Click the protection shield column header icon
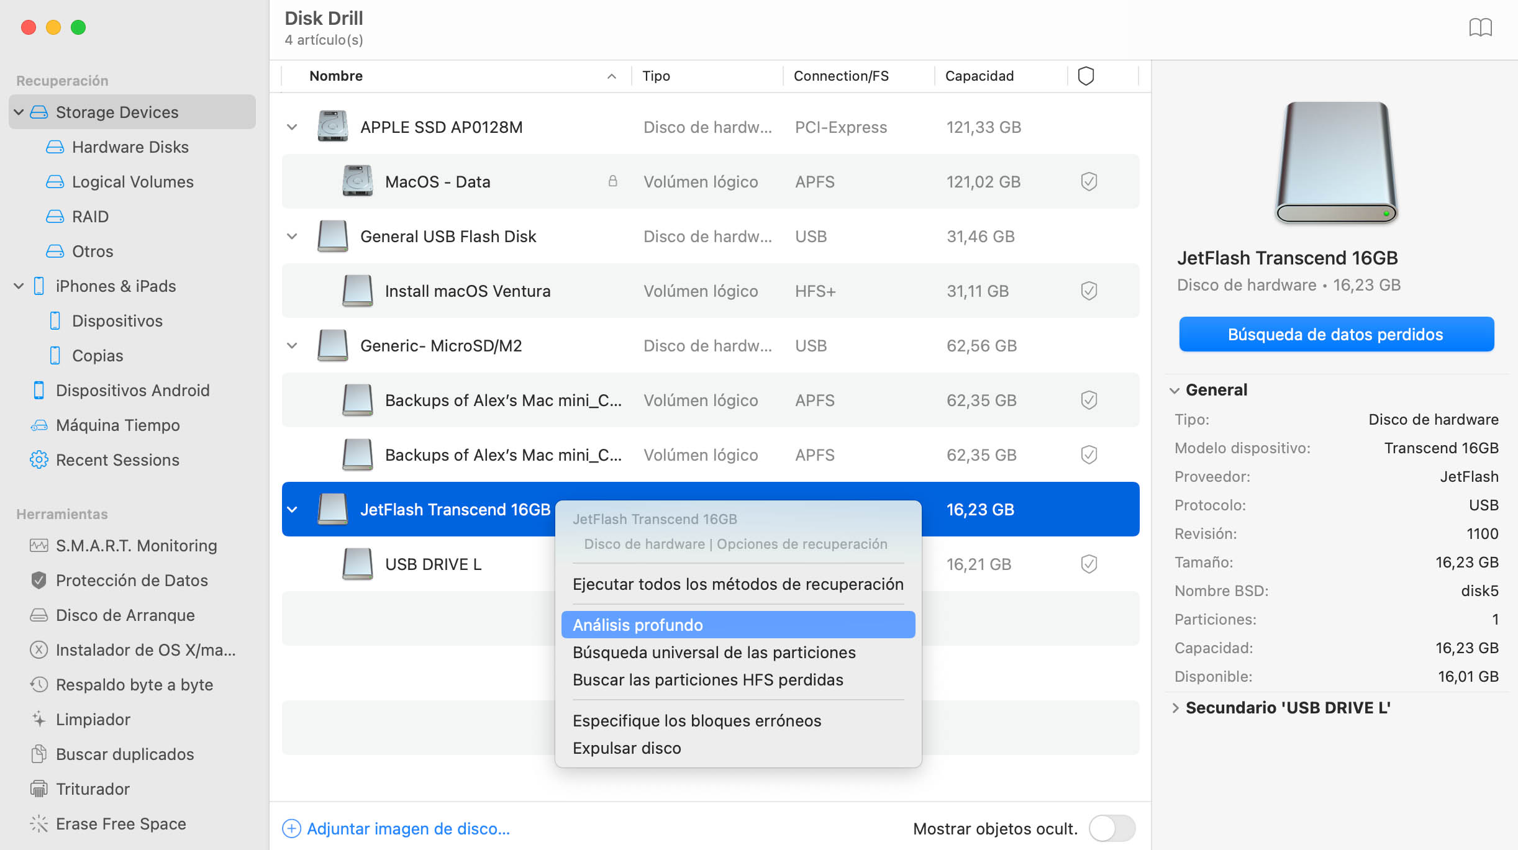 click(x=1086, y=76)
